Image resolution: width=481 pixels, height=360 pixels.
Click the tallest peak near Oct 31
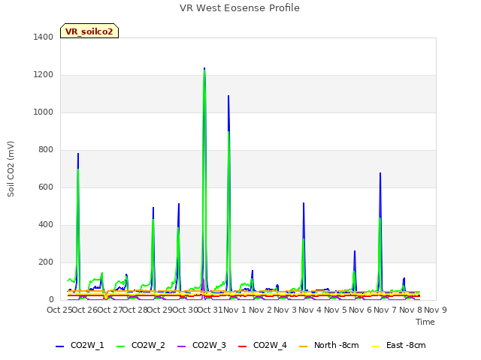click(x=204, y=69)
